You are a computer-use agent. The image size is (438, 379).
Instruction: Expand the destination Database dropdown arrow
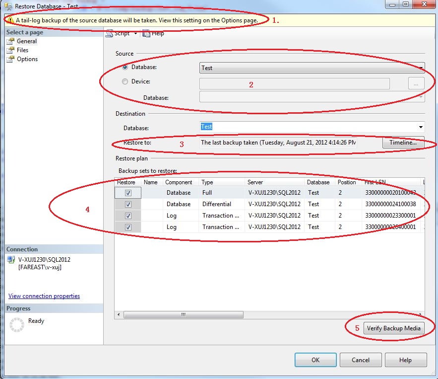pos(421,127)
